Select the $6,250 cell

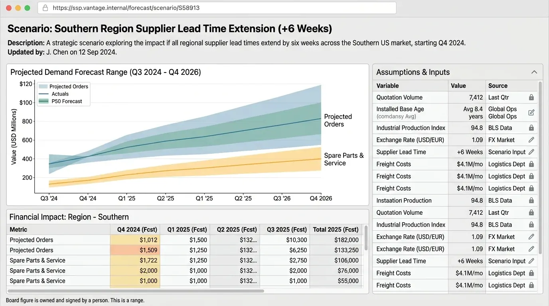(285, 250)
